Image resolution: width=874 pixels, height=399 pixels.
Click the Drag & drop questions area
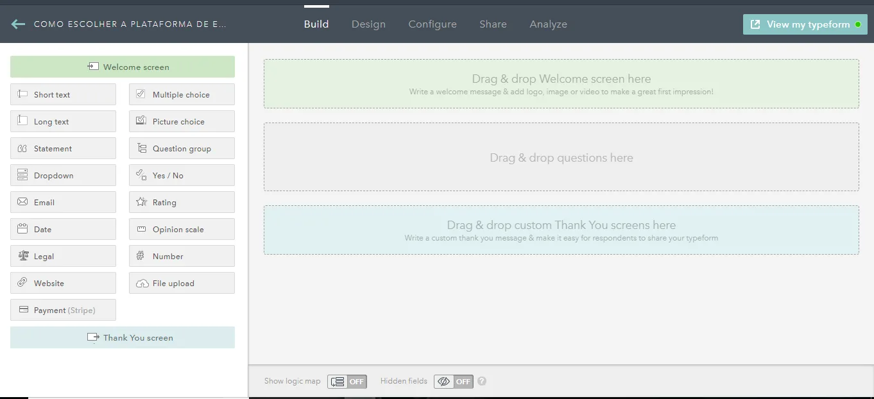[561, 157]
